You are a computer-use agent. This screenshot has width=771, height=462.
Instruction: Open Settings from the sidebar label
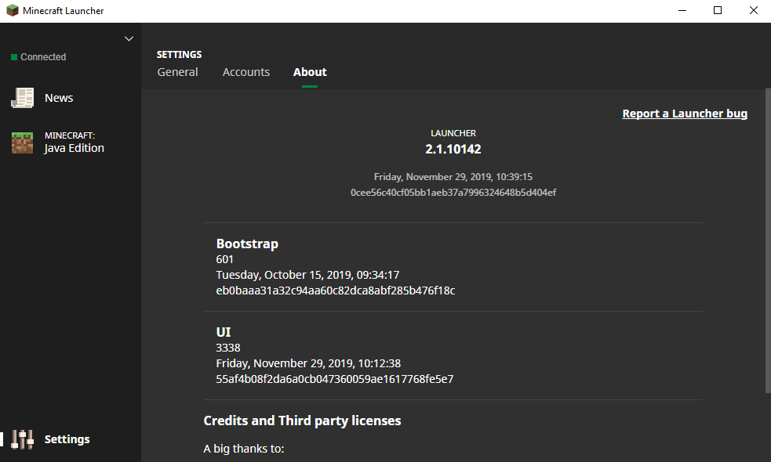point(67,439)
